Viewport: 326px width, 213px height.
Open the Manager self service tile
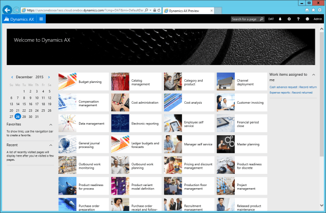[x=189, y=144]
